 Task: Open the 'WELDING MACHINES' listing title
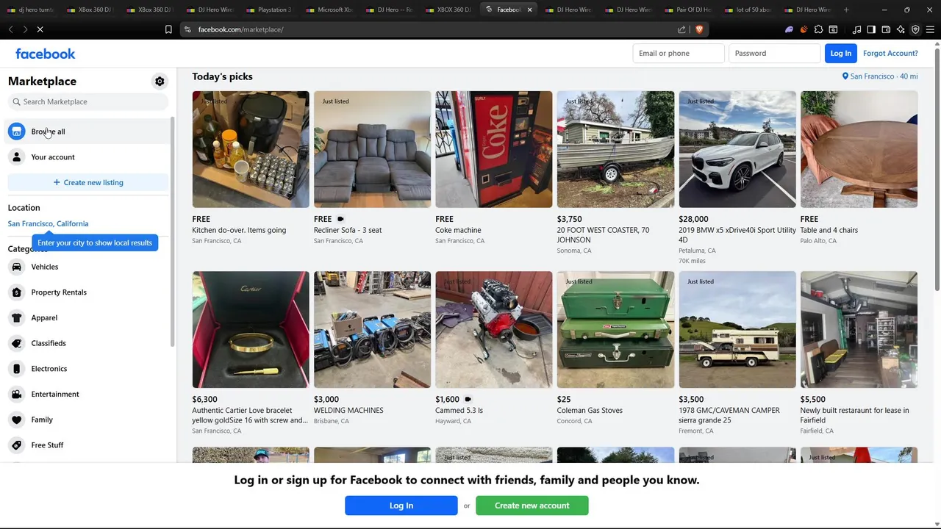pos(348,411)
